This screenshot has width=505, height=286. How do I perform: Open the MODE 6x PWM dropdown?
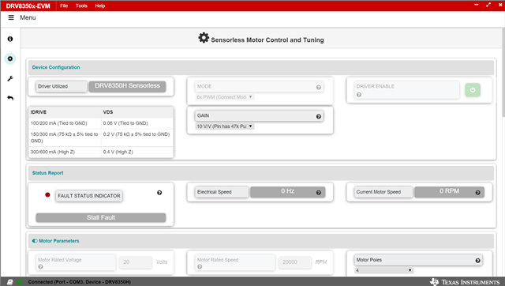(224, 97)
